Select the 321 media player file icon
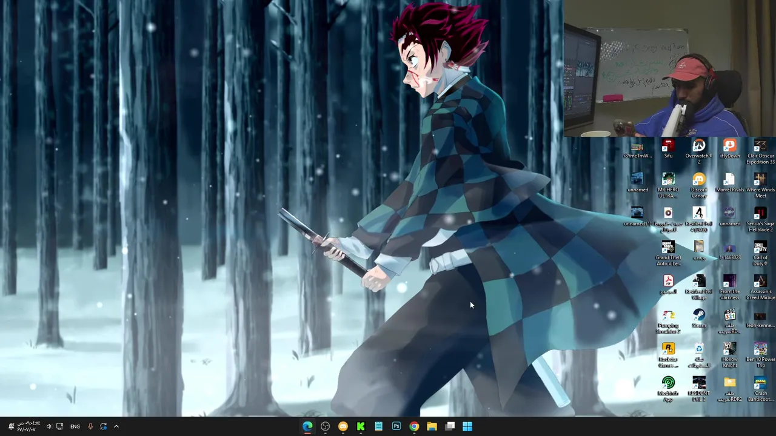Viewport: 776px width, 436px height. point(729,321)
